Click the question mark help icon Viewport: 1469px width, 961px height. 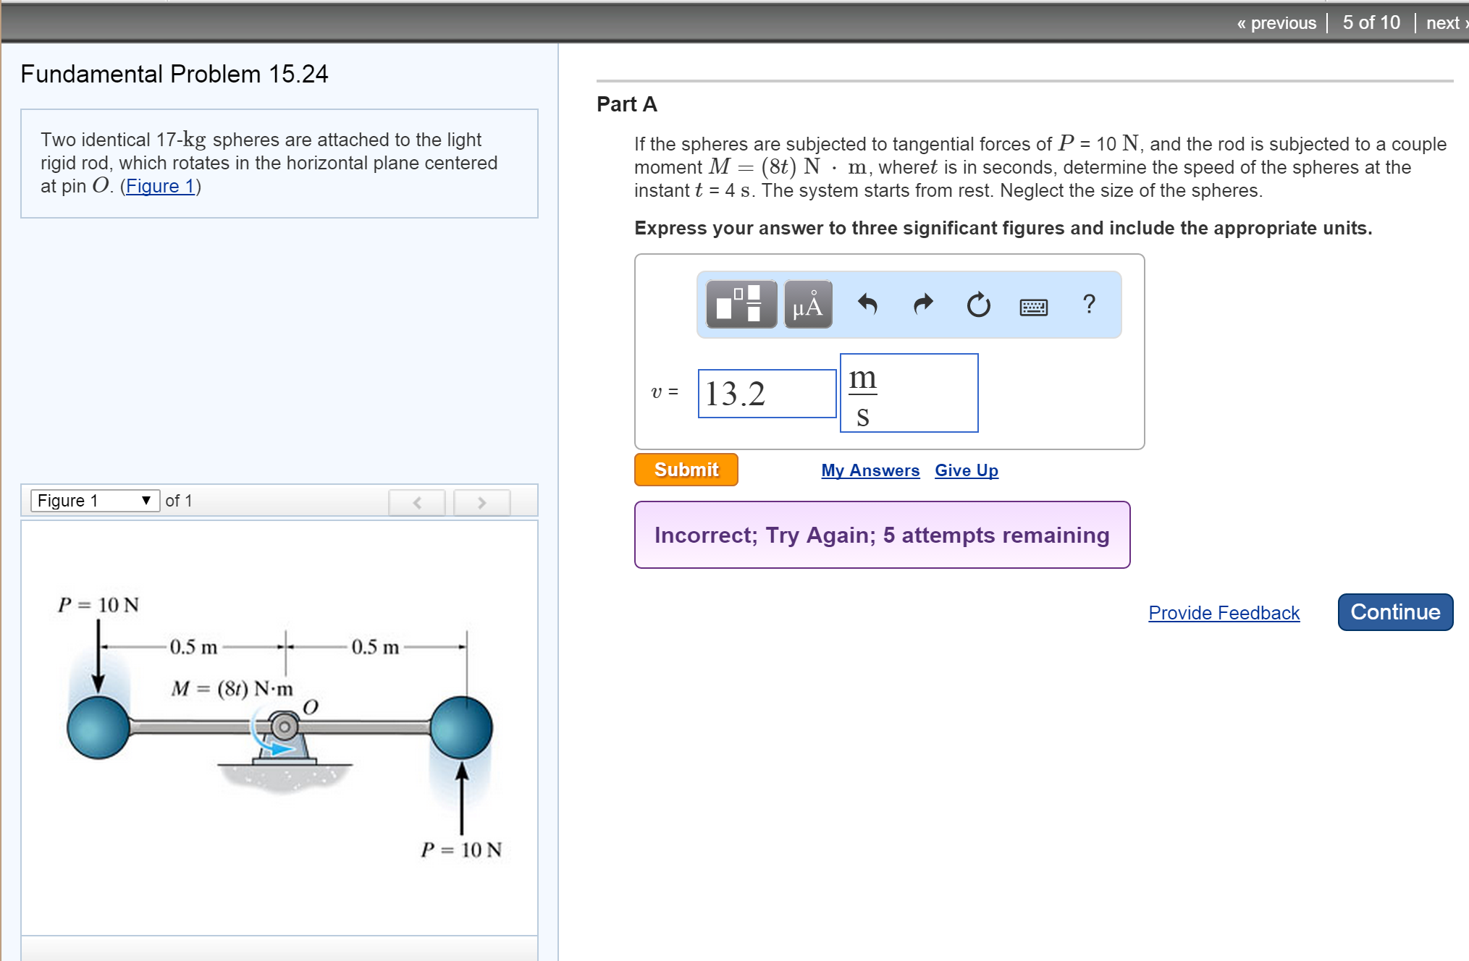1088,304
